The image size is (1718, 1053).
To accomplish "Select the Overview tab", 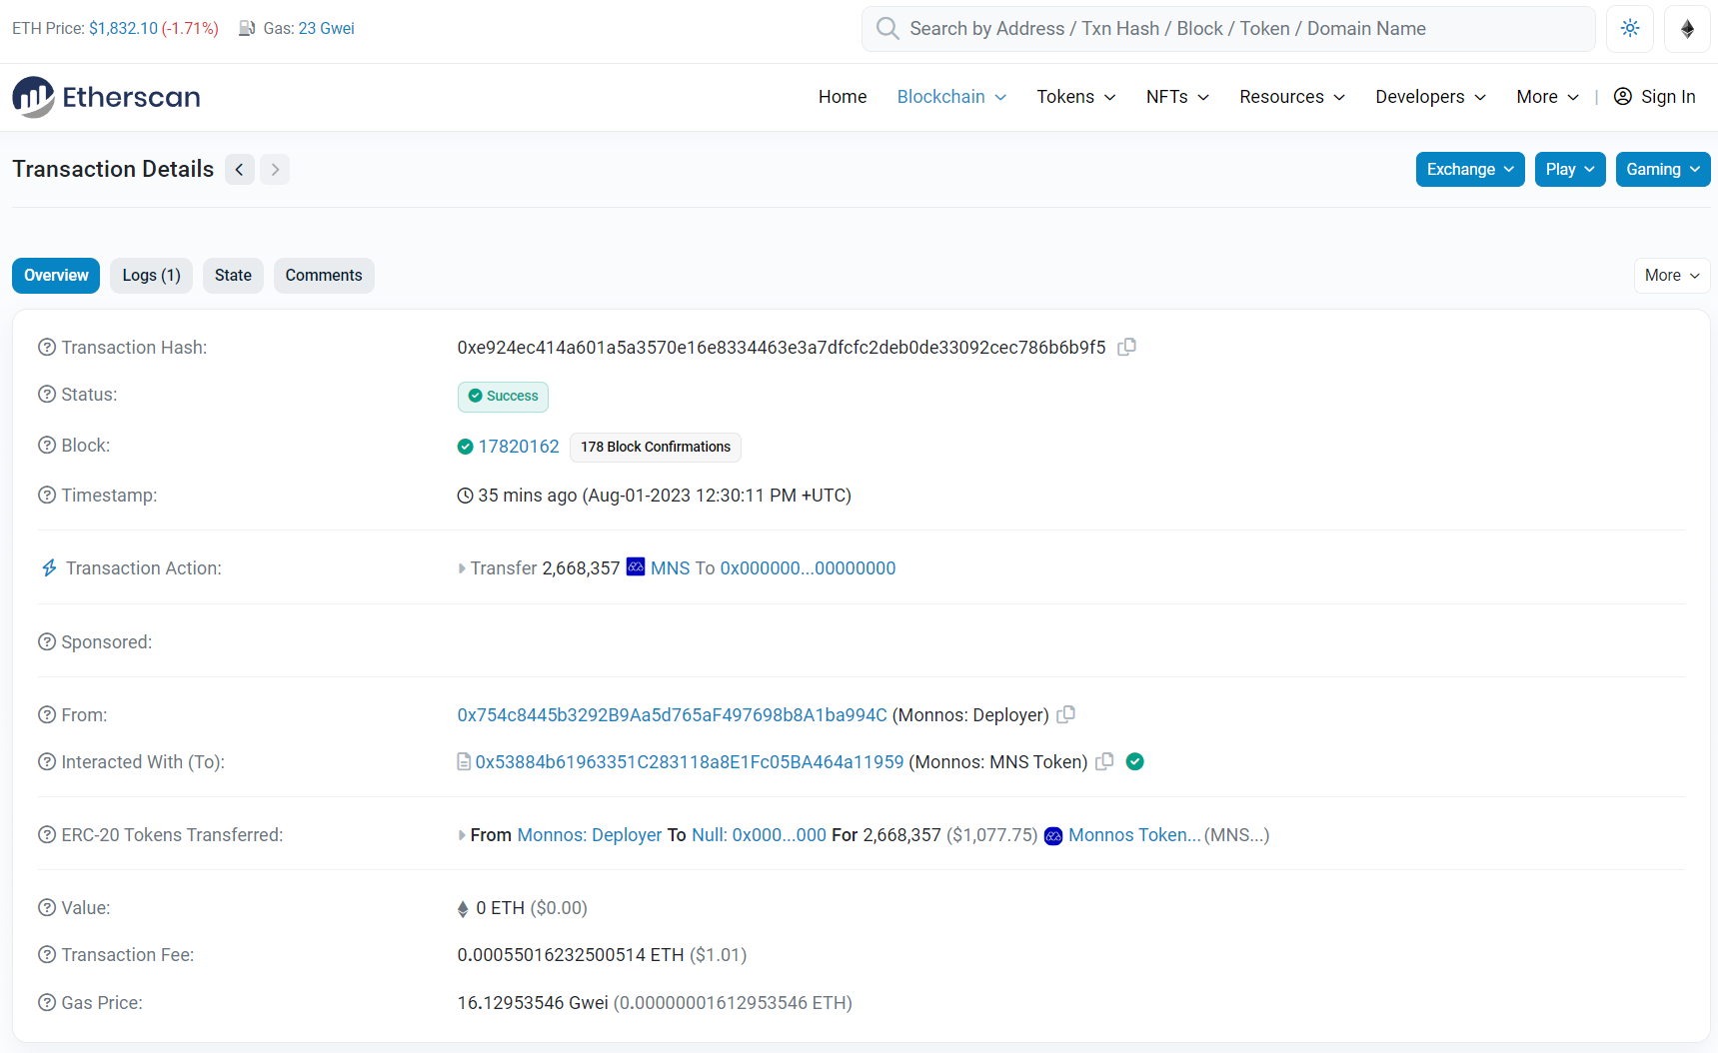I will 56,276.
